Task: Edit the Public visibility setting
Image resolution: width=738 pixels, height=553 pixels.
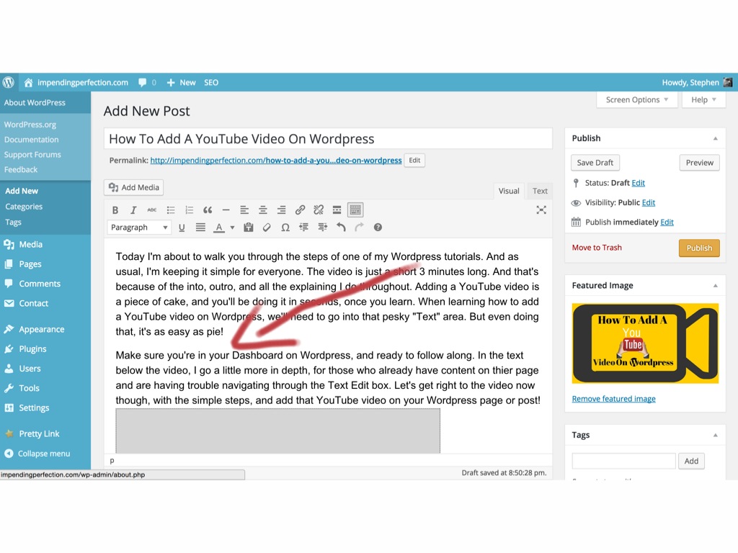Action: 649,202
